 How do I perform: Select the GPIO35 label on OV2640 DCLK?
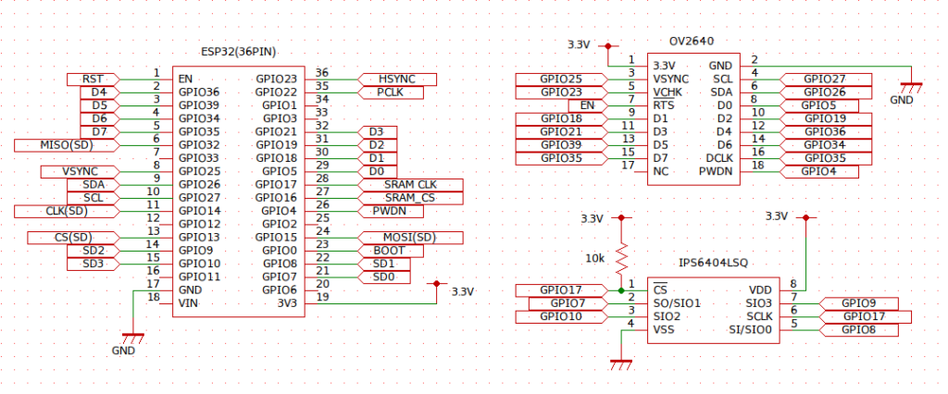coord(826,158)
